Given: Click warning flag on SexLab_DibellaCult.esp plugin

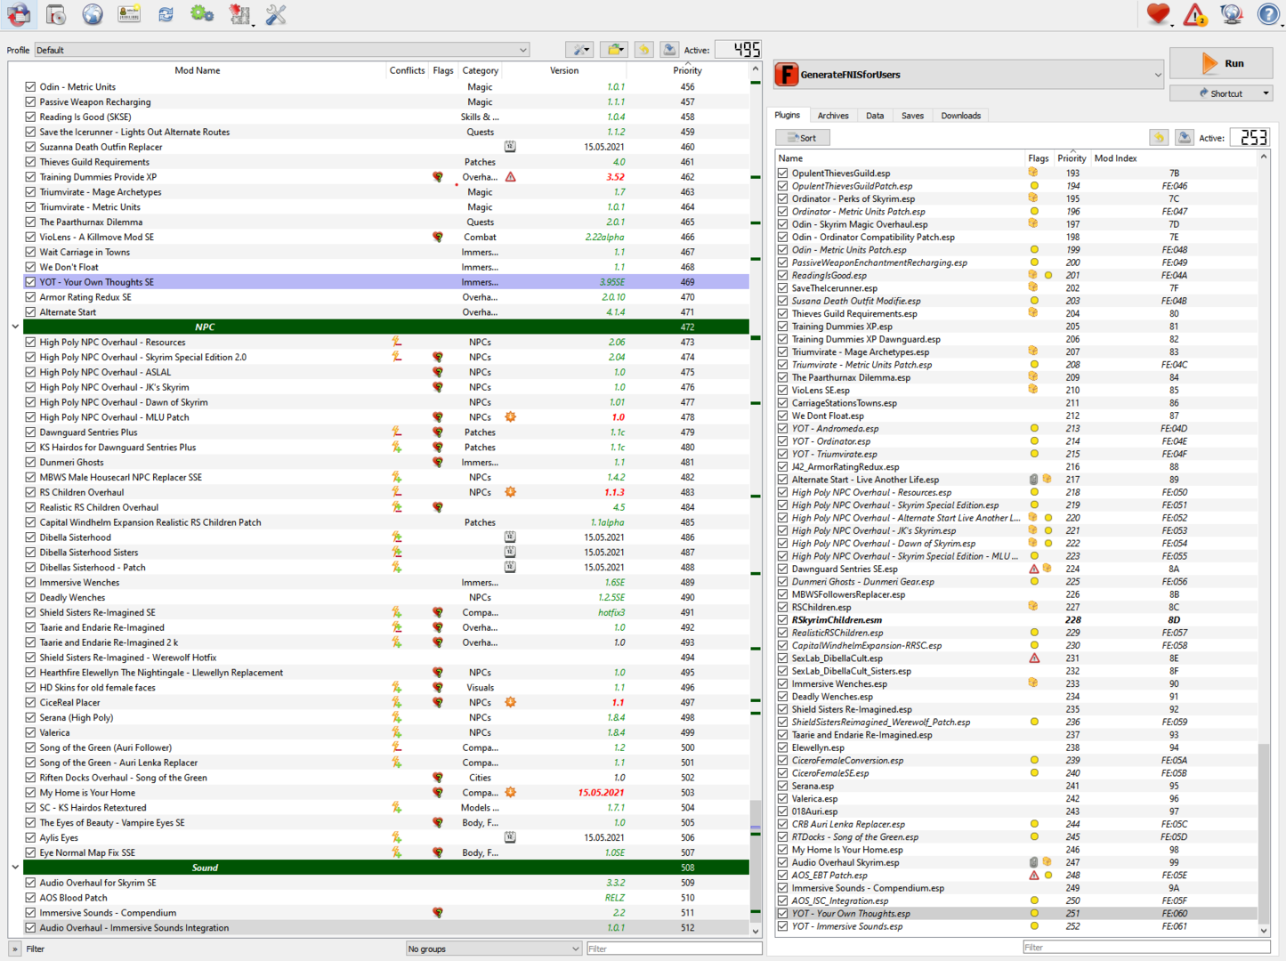Looking at the screenshot, I should coord(1034,658).
